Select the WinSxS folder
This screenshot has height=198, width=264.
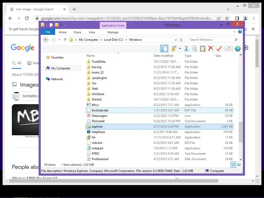point(159,100)
